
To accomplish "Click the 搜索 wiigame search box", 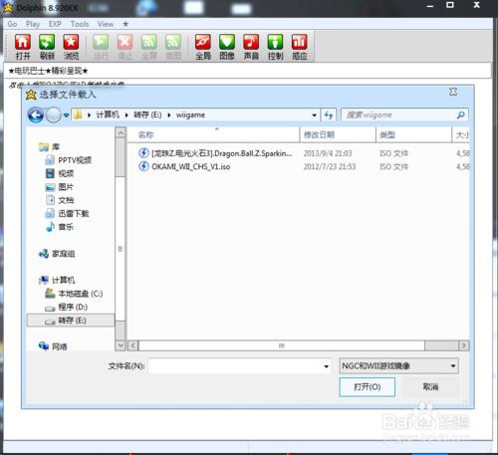I will 398,115.
